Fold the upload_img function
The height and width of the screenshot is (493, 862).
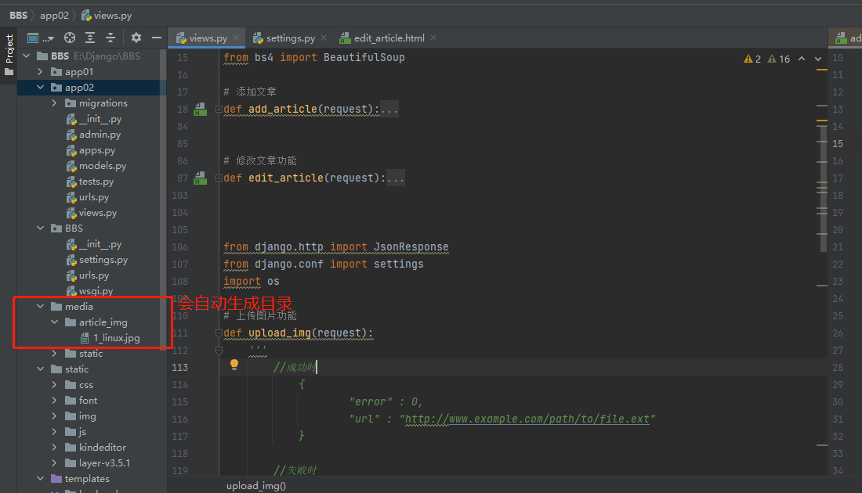pos(219,333)
